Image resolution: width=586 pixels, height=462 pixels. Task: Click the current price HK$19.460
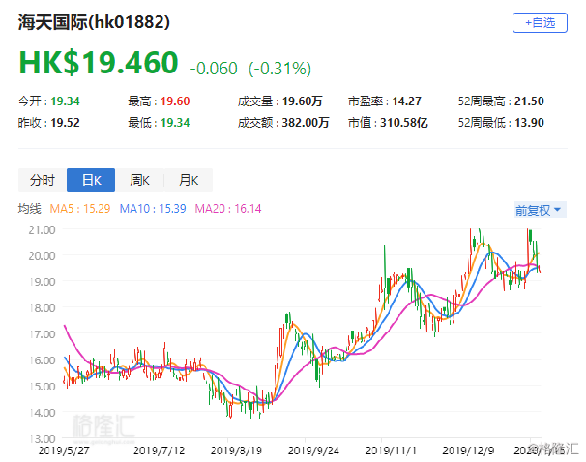click(x=99, y=63)
